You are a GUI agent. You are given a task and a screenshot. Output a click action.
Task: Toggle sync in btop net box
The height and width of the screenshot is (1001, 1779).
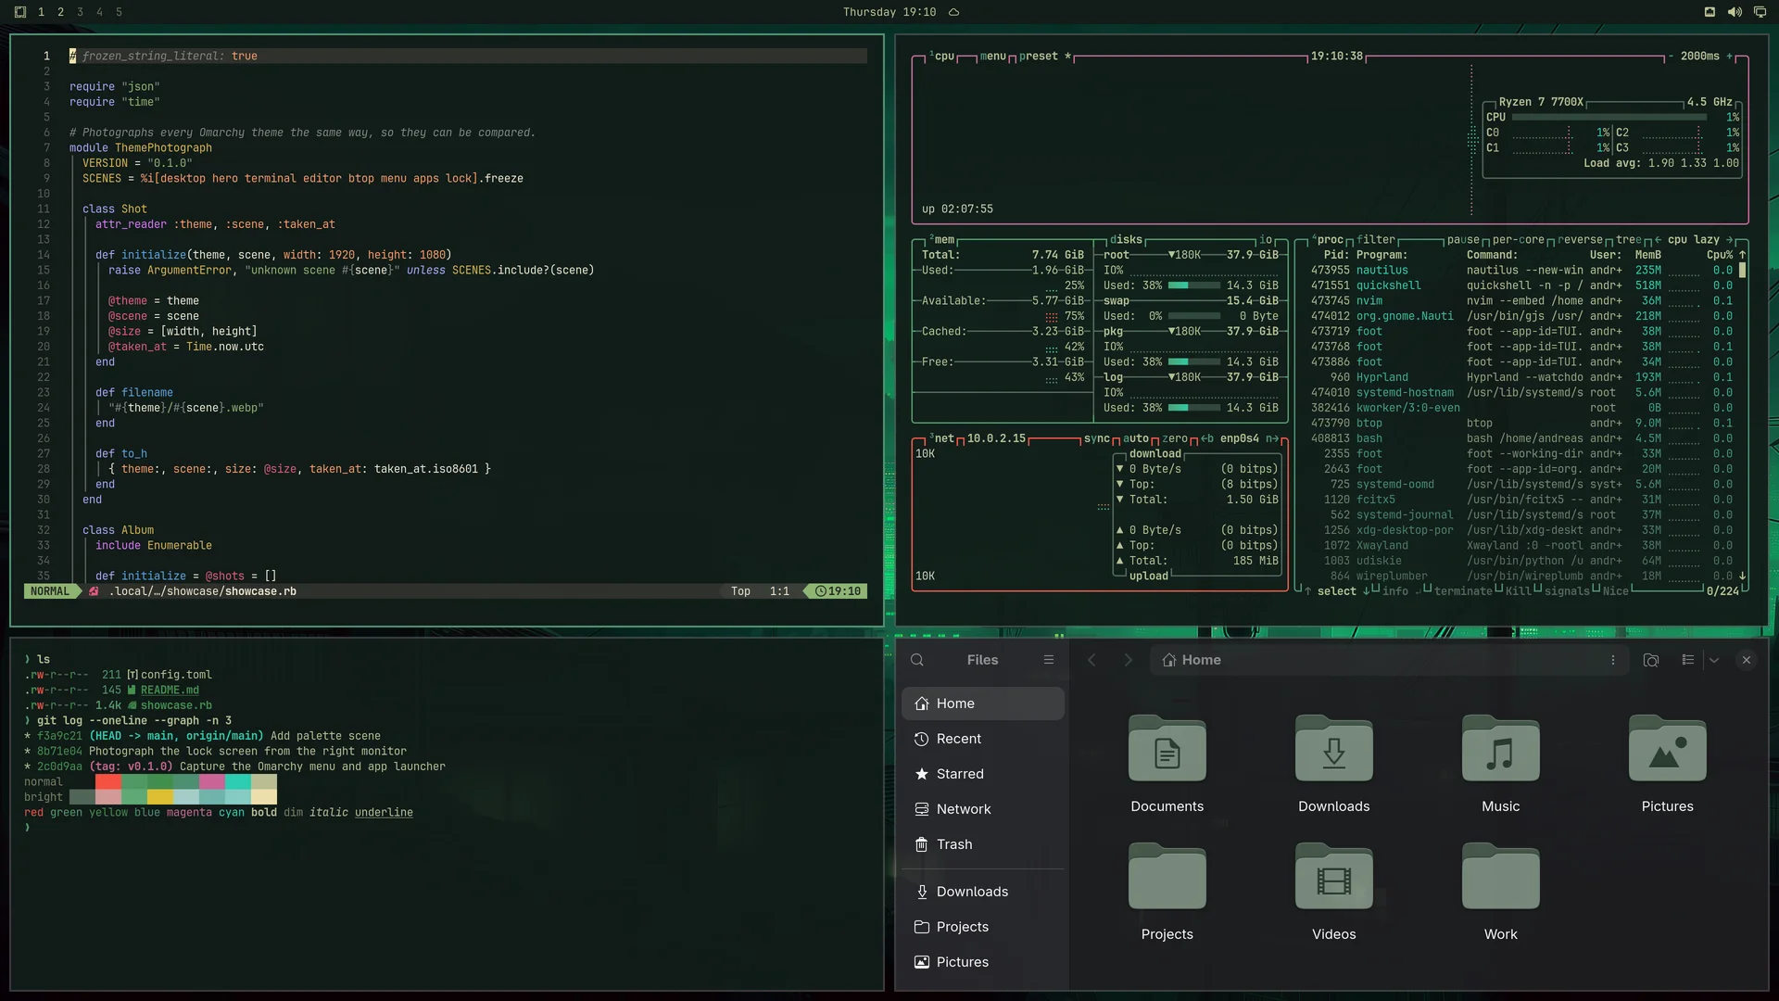(x=1097, y=438)
